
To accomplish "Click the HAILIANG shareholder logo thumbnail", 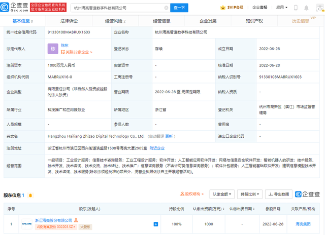I will tap(27, 224).
